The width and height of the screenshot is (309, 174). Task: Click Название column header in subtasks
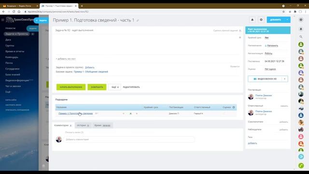coord(61,107)
